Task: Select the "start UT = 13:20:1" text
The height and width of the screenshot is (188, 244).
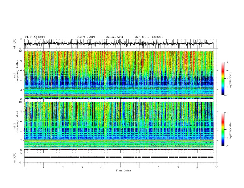Action: pyautogui.click(x=149, y=37)
